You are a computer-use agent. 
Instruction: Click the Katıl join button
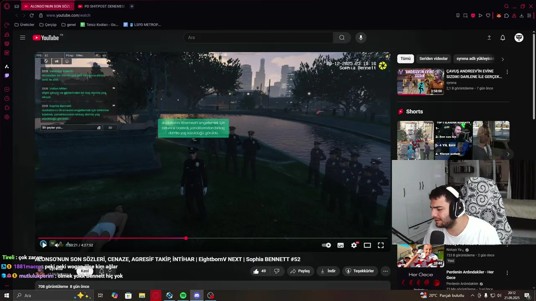(x=85, y=271)
